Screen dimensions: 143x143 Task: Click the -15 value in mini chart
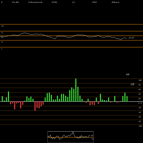[x=92, y=139]
